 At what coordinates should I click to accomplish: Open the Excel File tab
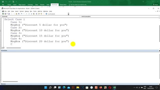(3, 5)
